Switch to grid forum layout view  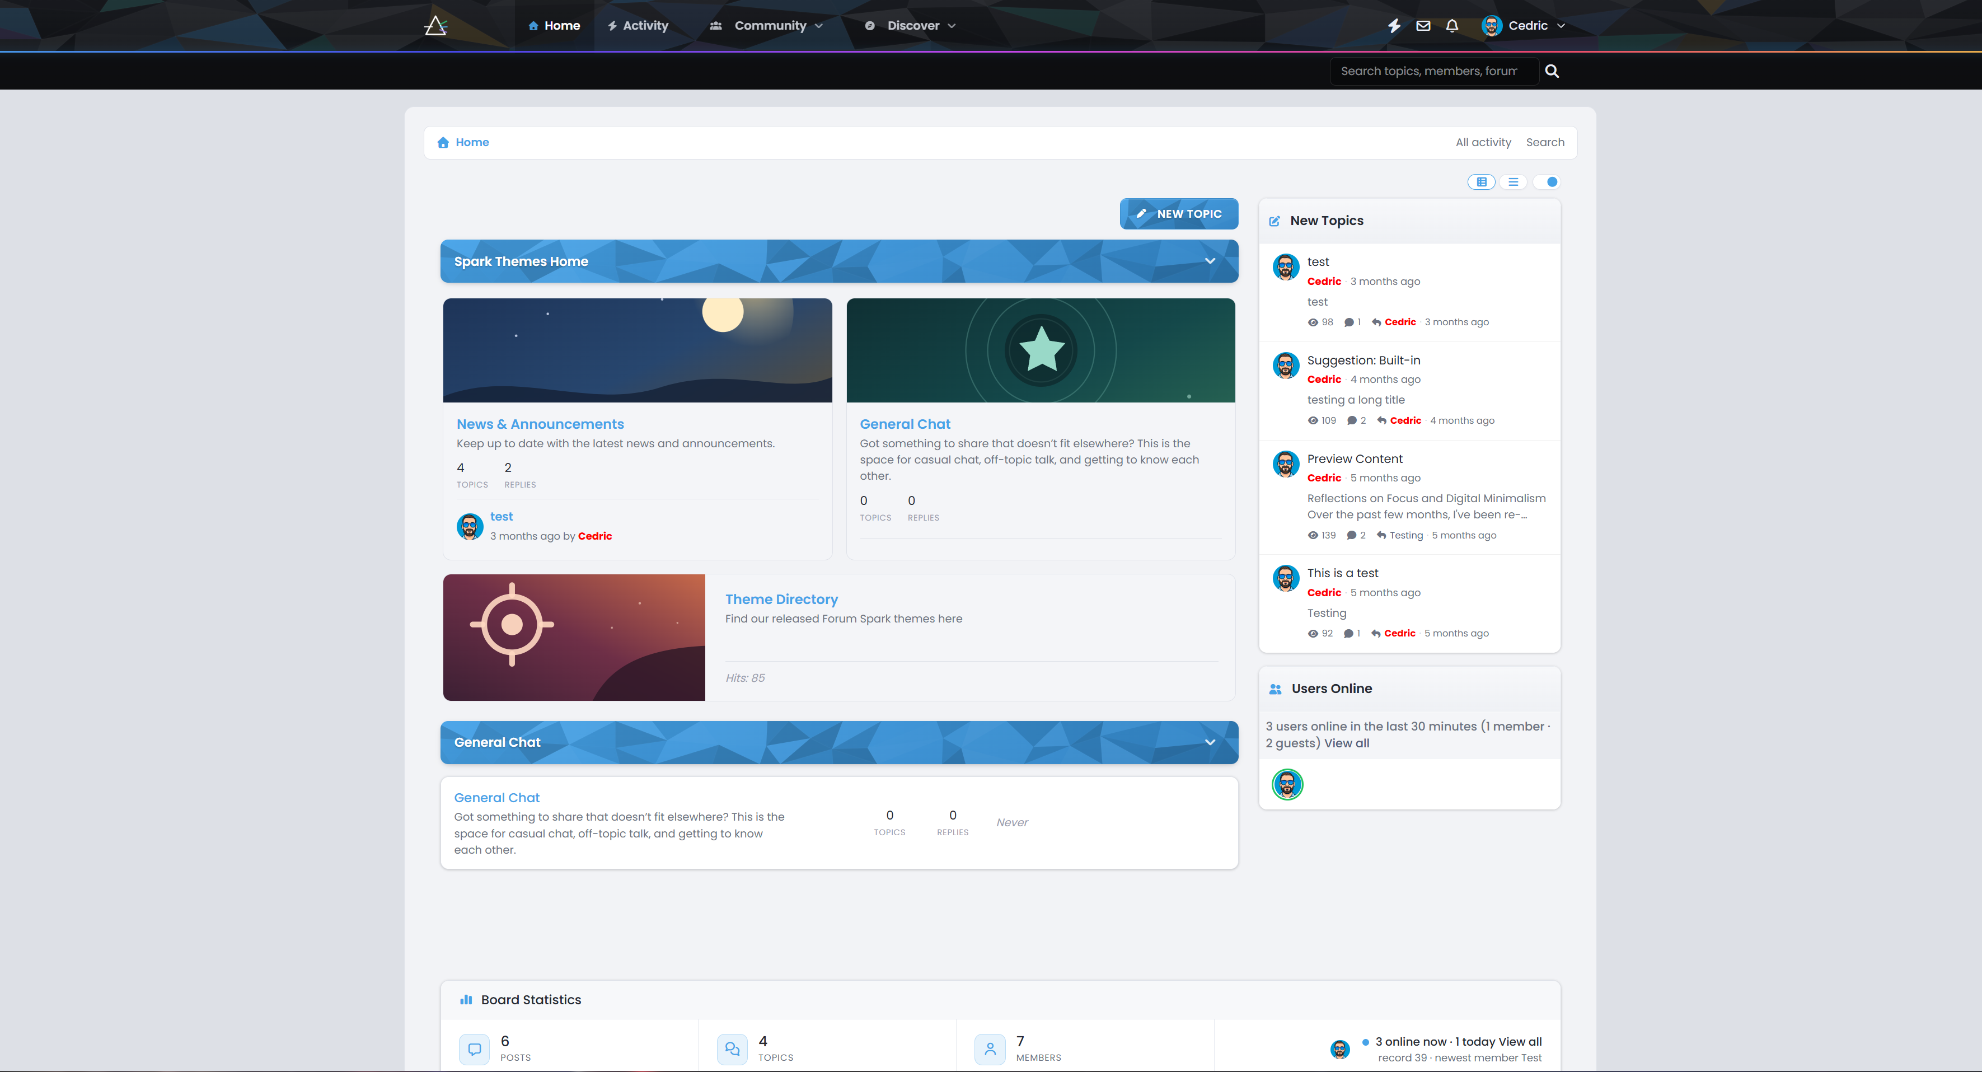point(1481,182)
